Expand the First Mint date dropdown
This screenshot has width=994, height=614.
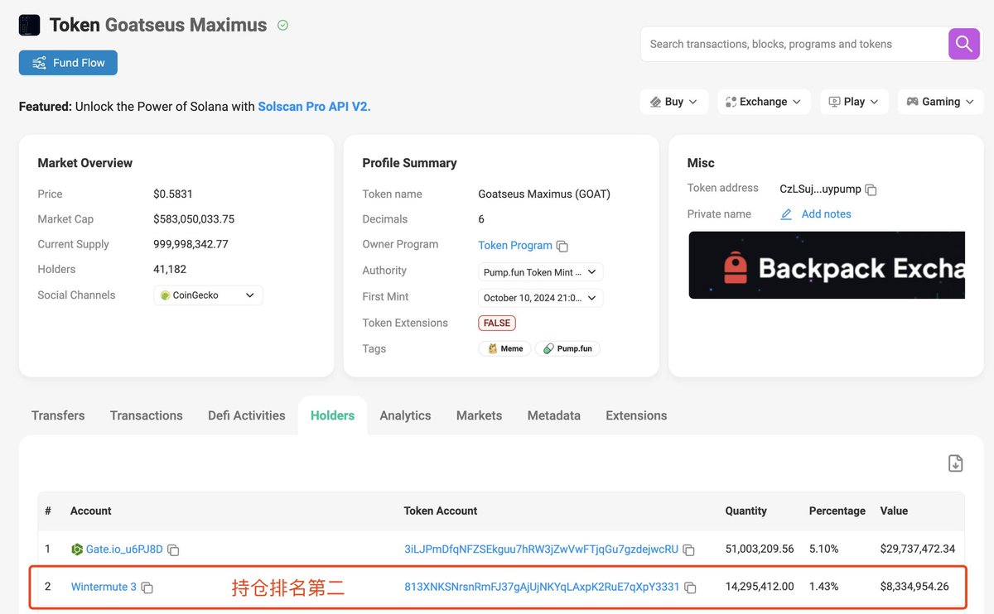(541, 298)
